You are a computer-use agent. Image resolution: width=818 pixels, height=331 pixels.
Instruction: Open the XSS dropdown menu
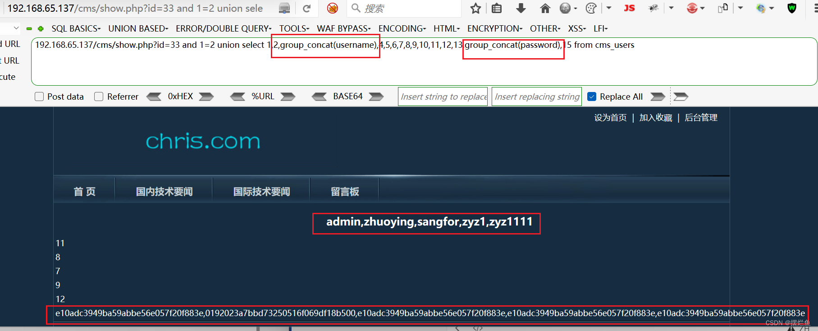pyautogui.click(x=577, y=28)
